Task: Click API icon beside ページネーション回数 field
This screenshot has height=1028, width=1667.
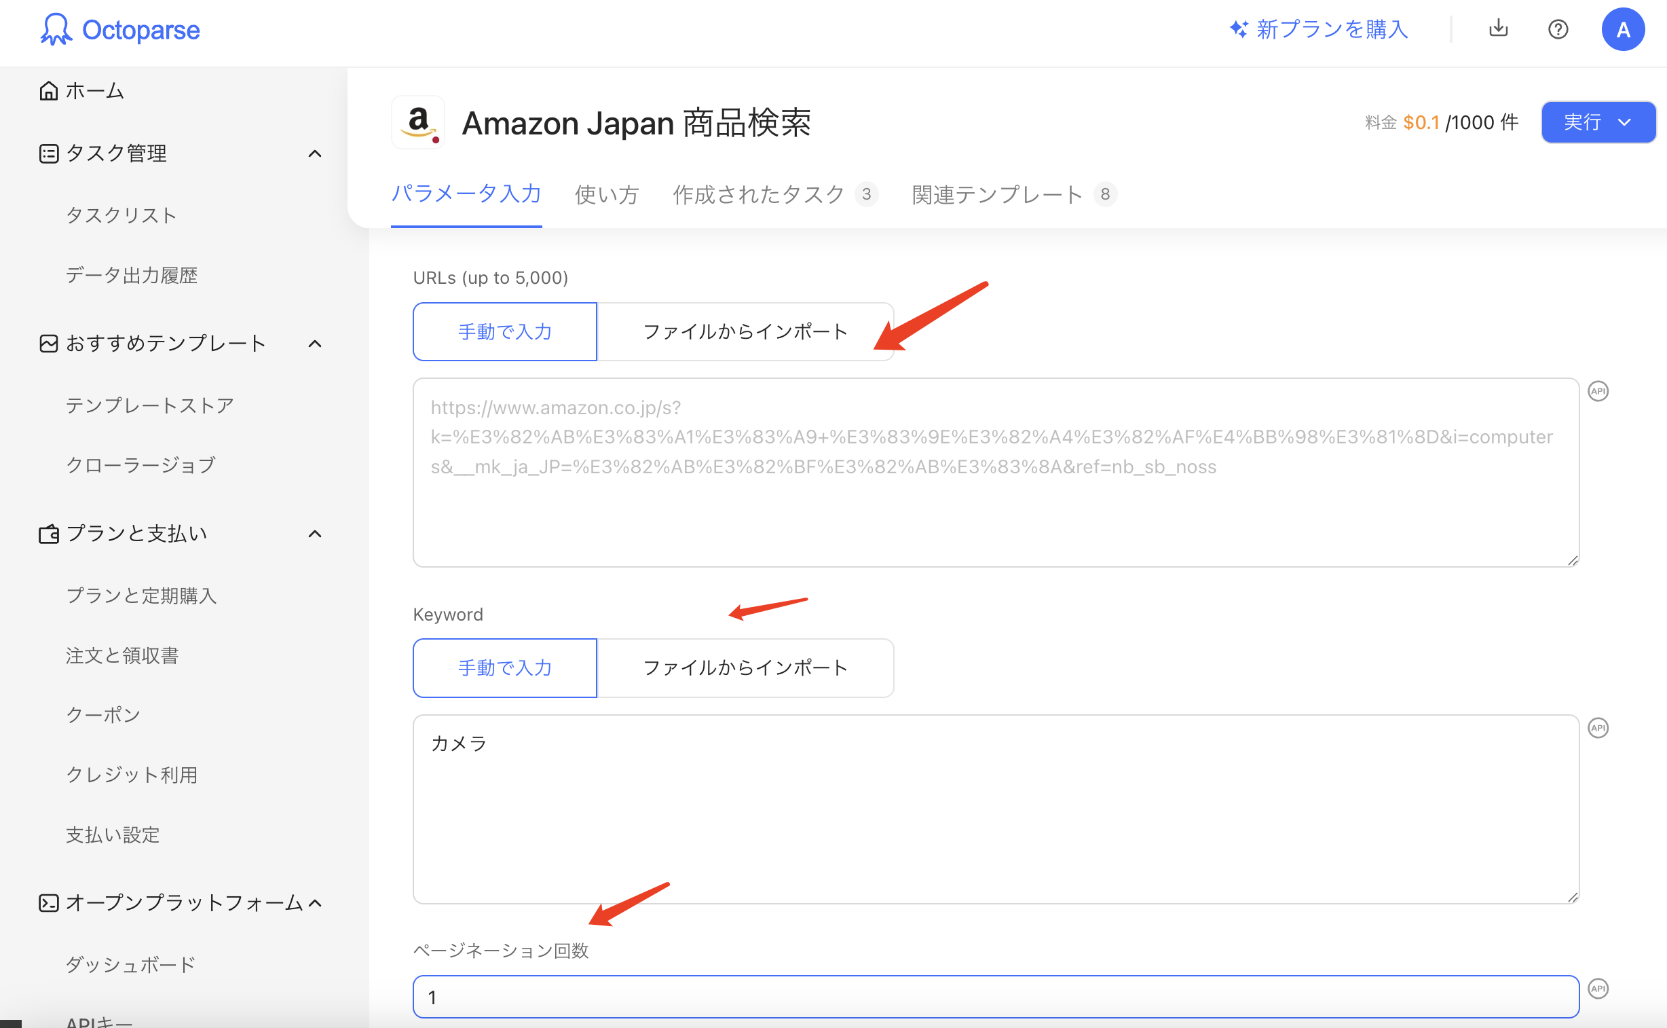Action: [x=1598, y=988]
